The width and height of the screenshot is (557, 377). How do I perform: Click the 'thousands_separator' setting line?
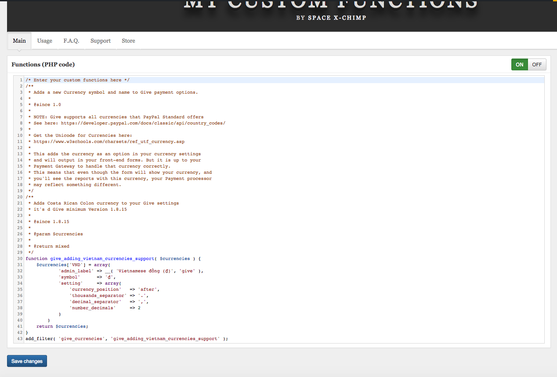point(109,296)
